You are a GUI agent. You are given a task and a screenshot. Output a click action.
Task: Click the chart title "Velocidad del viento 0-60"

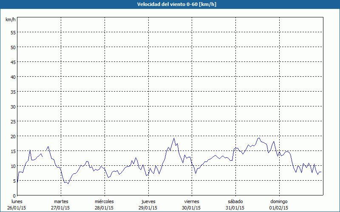tap(170, 4)
